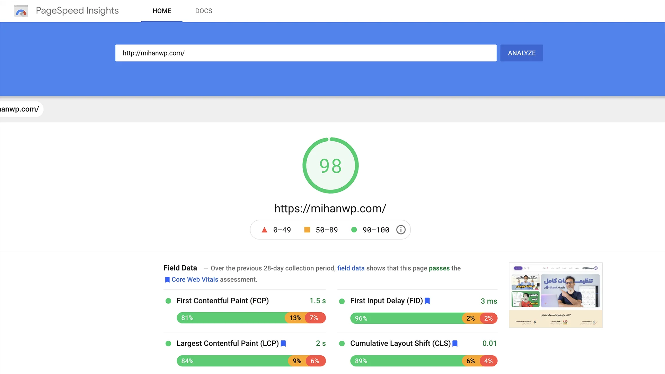Click the 4% red segment of the CLS bar
The height and width of the screenshot is (374, 665).
click(x=489, y=361)
